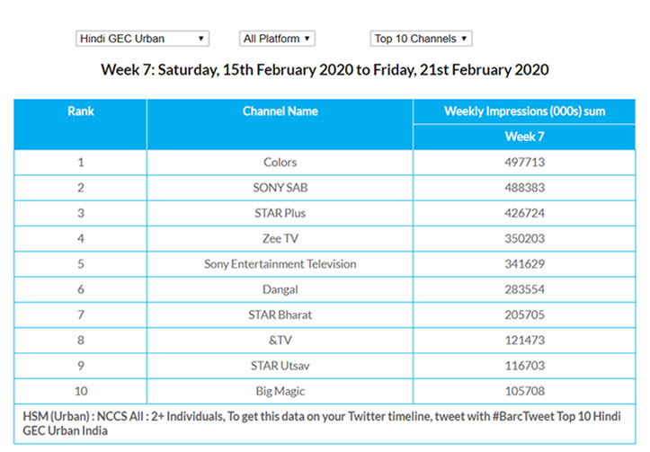The image size is (650, 452).
Task: Select the Big Magic channel name
Action: 280,390
